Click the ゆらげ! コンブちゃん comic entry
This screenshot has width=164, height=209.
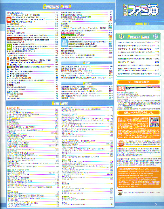coord(87,76)
